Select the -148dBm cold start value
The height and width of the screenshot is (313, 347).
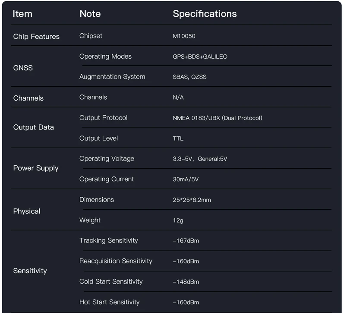pyautogui.click(x=186, y=282)
